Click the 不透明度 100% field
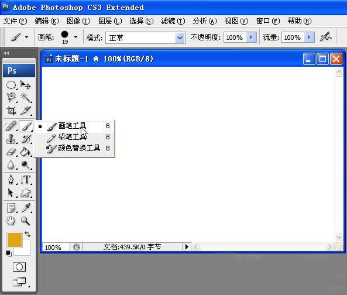Viewport: 347px width, 295px height. [235, 37]
